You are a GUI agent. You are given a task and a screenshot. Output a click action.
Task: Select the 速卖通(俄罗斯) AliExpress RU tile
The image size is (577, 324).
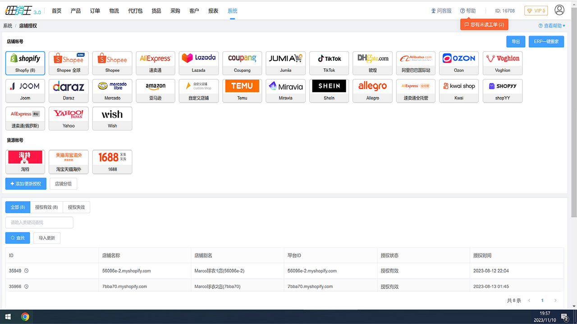point(25,119)
